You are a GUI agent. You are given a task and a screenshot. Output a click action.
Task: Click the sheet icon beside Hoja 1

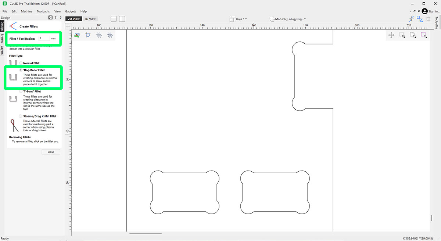[233, 19]
